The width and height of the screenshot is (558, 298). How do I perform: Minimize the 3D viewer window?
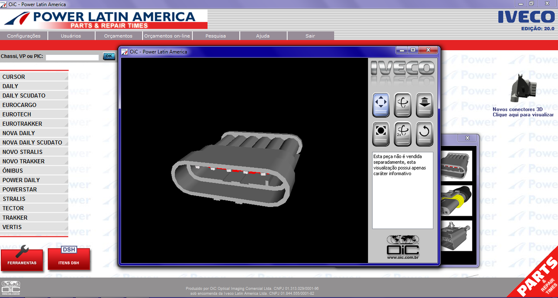click(402, 50)
